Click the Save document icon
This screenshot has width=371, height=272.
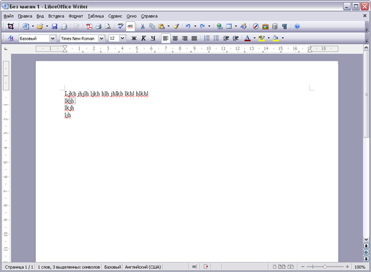[54, 27]
